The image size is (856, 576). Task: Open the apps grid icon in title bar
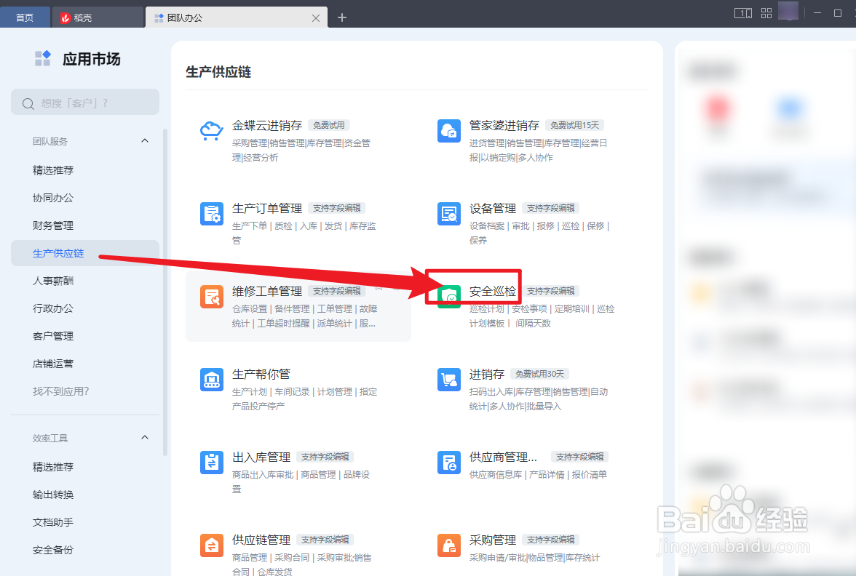766,12
